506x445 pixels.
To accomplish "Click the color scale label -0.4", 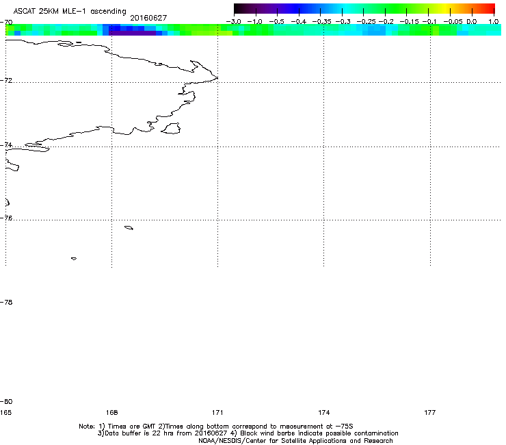I will [x=299, y=22].
